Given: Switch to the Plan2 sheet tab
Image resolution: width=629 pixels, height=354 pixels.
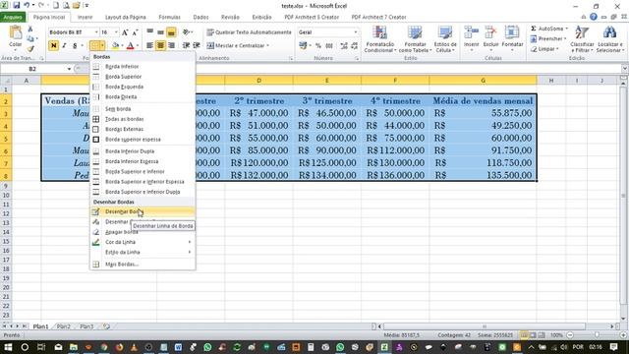Looking at the screenshot, I should pyautogui.click(x=63, y=326).
